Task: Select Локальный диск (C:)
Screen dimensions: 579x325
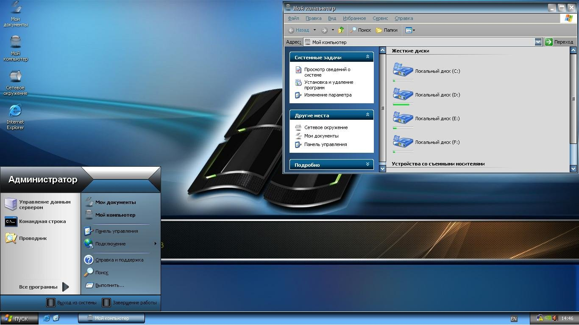Action: [x=426, y=71]
